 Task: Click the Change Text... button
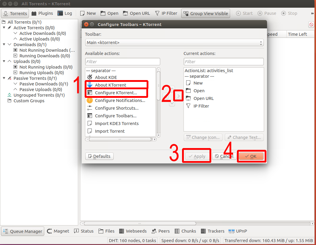coord(244,137)
